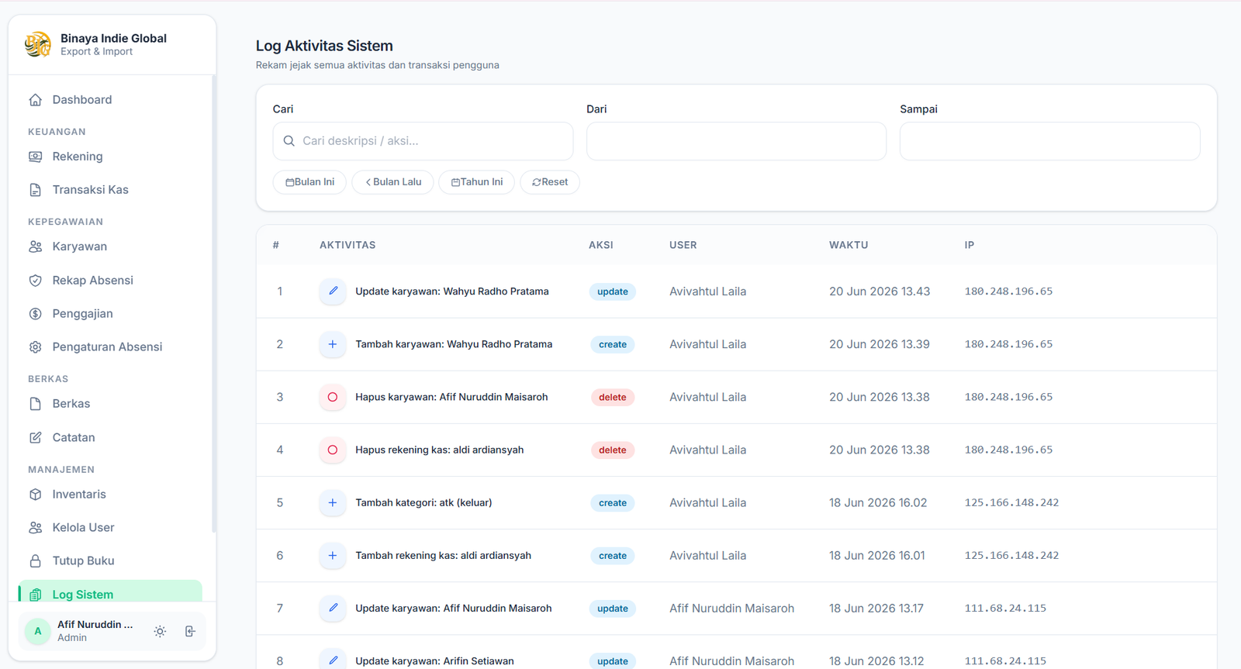Image resolution: width=1241 pixels, height=669 pixels.
Task: Click the Log Sistem clipboard icon
Action: tap(35, 595)
